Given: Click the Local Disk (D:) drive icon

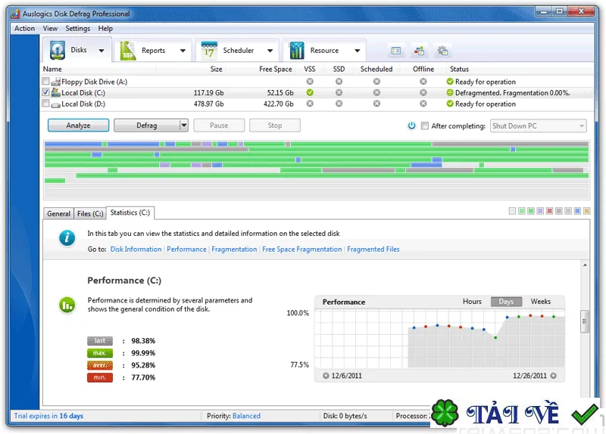Looking at the screenshot, I should point(56,104).
